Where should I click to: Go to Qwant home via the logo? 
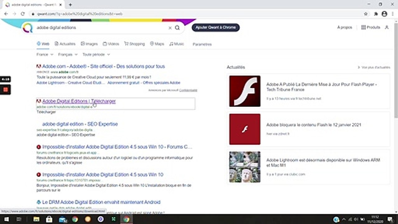pyautogui.click(x=28, y=28)
